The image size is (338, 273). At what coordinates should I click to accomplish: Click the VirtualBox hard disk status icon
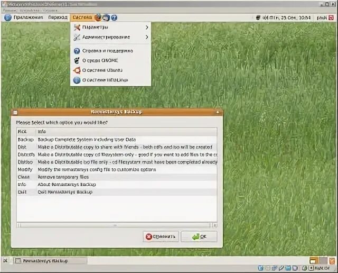coord(260,268)
